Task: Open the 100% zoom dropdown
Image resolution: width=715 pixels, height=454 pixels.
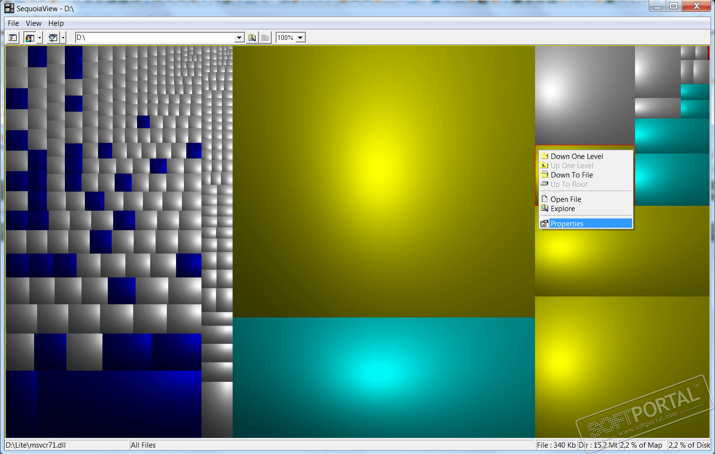Action: 300,38
